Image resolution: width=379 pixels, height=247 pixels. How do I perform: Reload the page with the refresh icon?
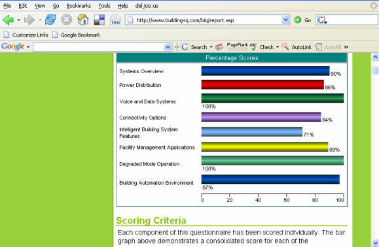(x=50, y=20)
